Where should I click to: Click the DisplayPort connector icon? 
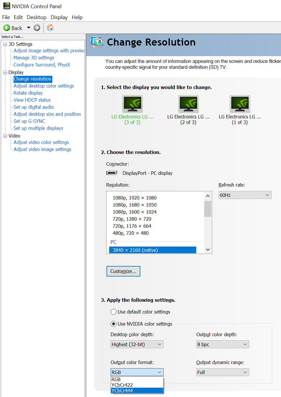pyautogui.click(x=112, y=173)
